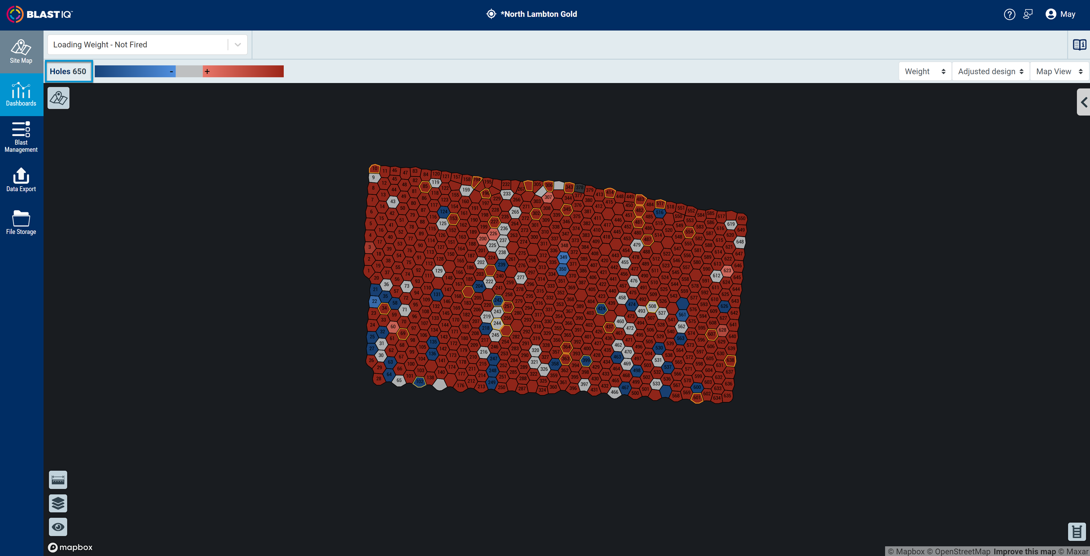Click the site locator icon beside North Lambton Gold
Screen dimensions: 1090x556
click(x=491, y=14)
